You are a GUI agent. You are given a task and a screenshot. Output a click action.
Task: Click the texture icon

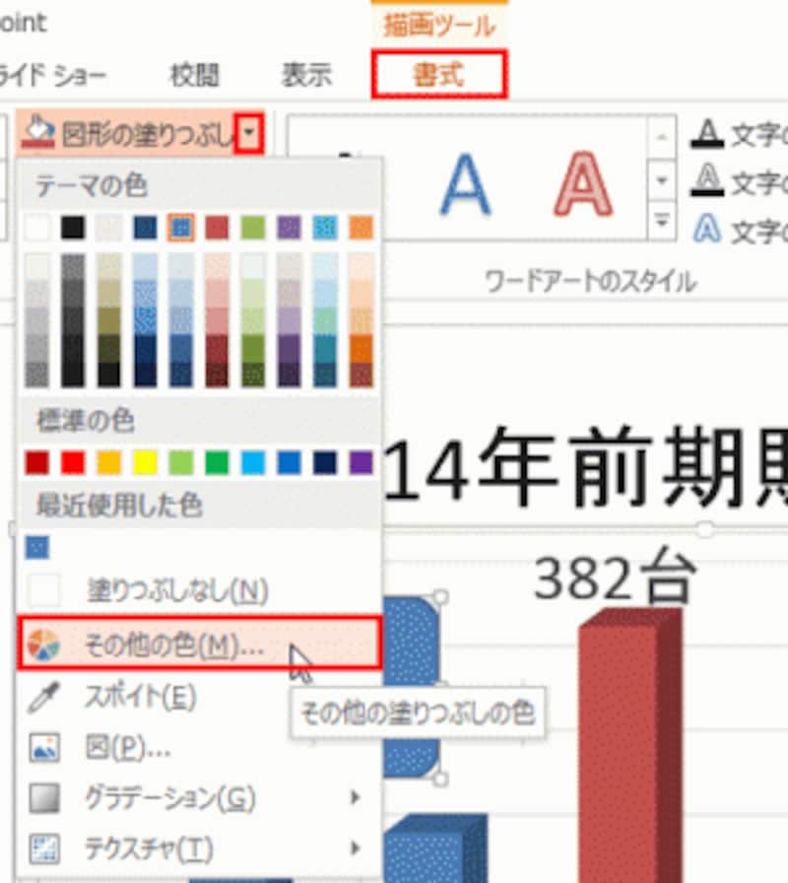tap(44, 849)
